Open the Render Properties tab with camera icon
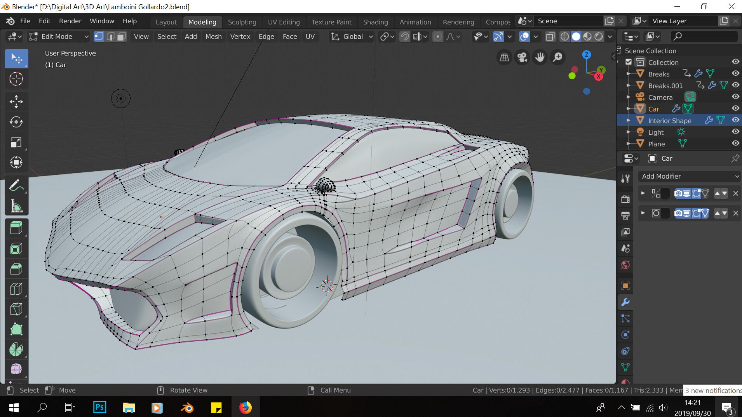 tap(625, 199)
